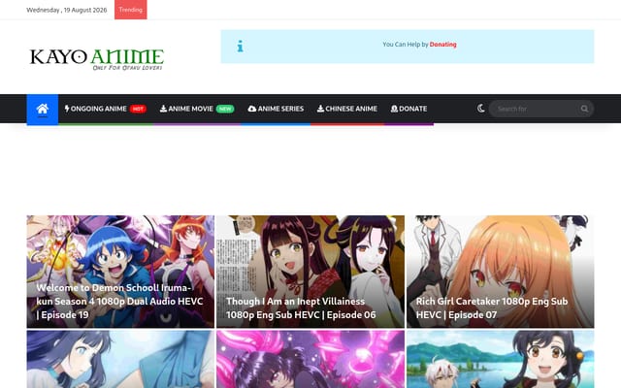Follow the Donating link in the banner
This screenshot has width=621, height=388.
(x=442, y=45)
